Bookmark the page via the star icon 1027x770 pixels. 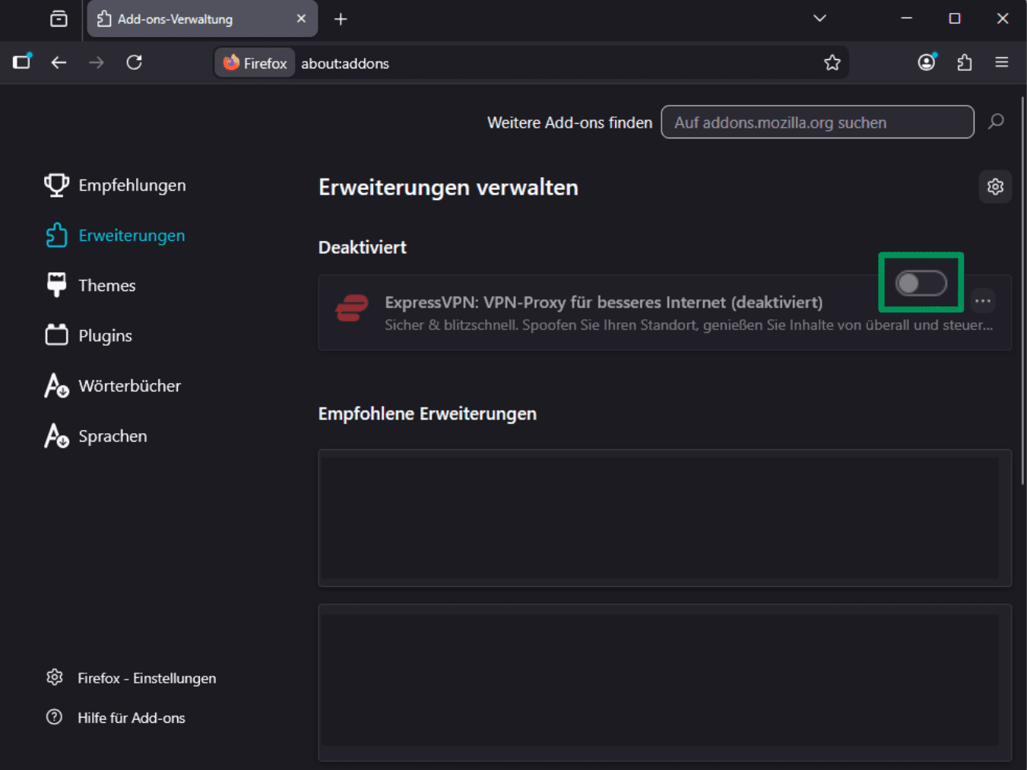pos(832,62)
